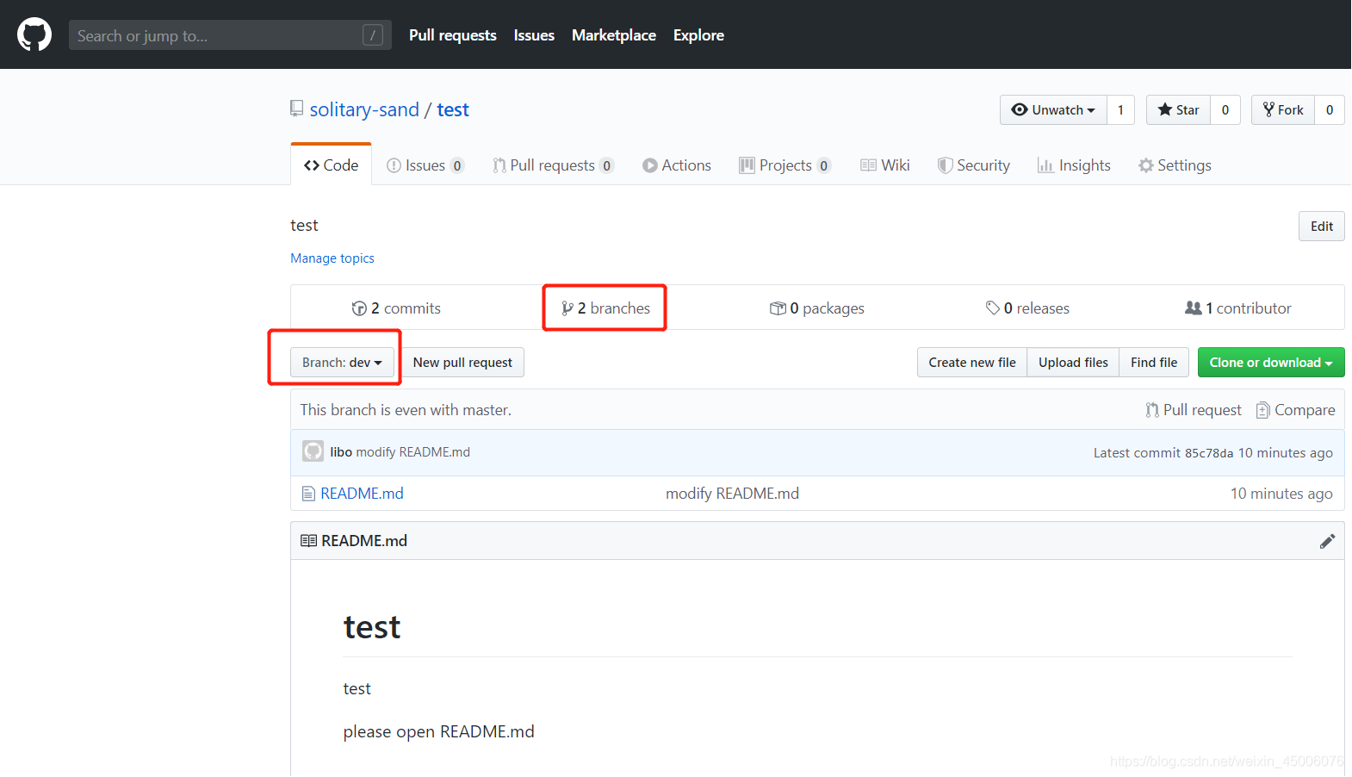Open the 2 commits history link
The image size is (1352, 777).
pyautogui.click(x=396, y=308)
